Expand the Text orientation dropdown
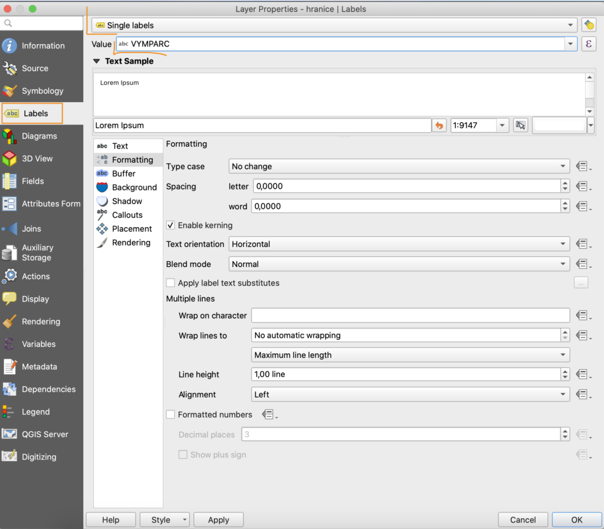 (x=398, y=244)
